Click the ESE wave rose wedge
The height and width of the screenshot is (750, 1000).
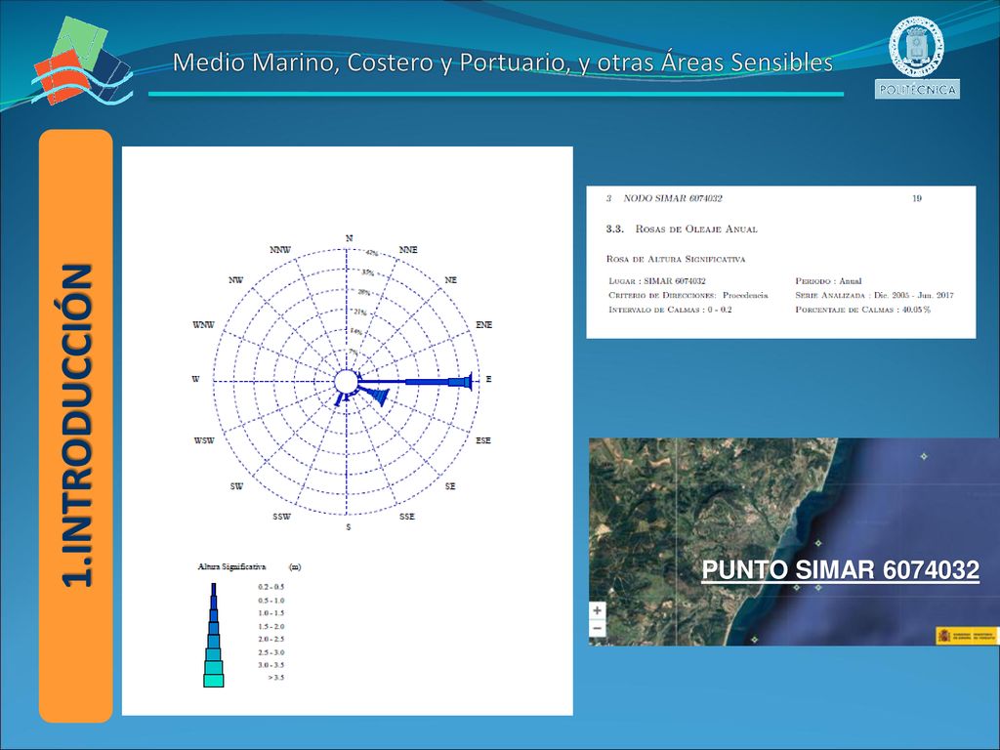pos(374,395)
